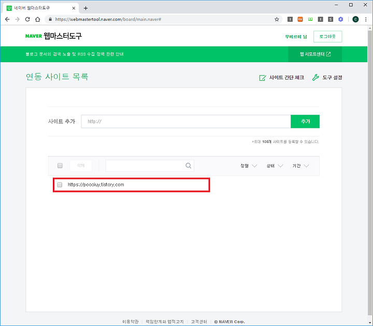Click the blue hexagon extension icon
373x326 pixels.
(x=341, y=19)
